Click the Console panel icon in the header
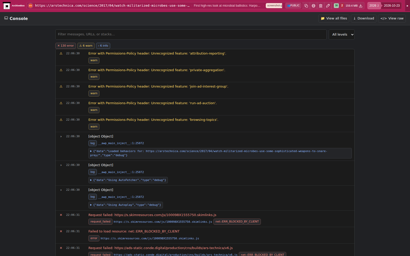Image resolution: width=410 pixels, height=256 pixels. [6, 18]
